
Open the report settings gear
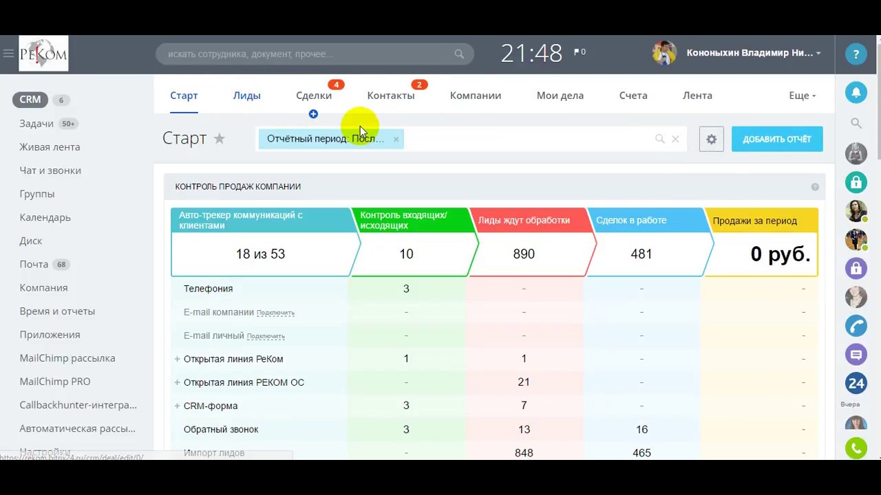click(x=712, y=139)
